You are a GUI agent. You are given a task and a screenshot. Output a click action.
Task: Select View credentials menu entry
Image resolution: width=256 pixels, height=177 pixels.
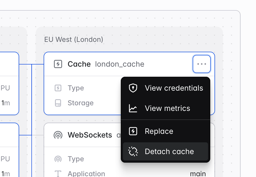[x=165, y=88]
